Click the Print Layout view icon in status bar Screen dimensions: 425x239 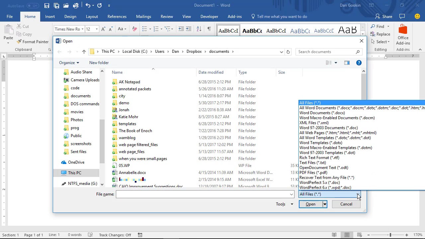coord(347,235)
